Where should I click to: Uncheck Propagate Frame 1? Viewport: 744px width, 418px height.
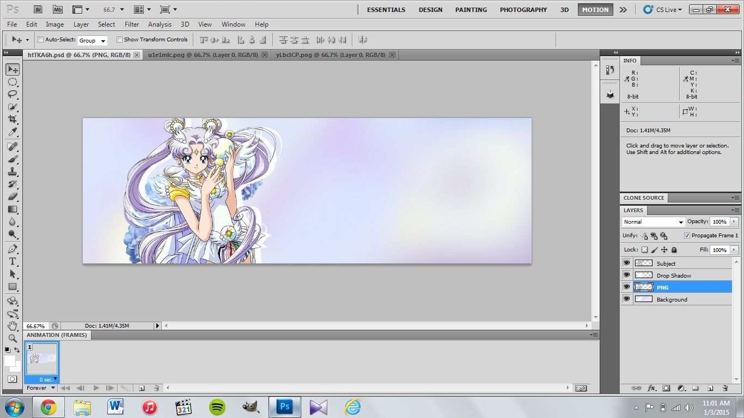point(687,236)
